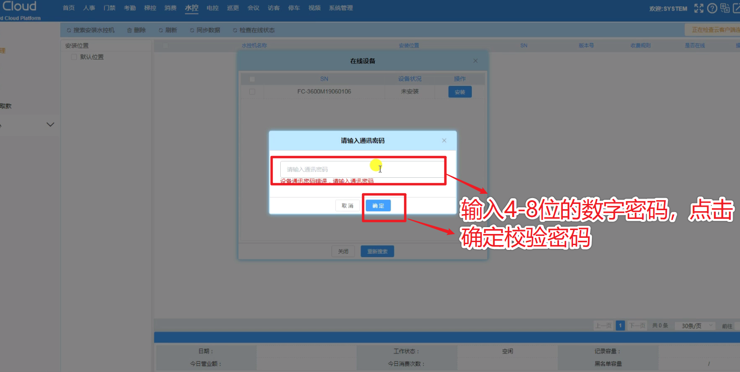Click the 黑名单容量 label

click(x=608, y=364)
